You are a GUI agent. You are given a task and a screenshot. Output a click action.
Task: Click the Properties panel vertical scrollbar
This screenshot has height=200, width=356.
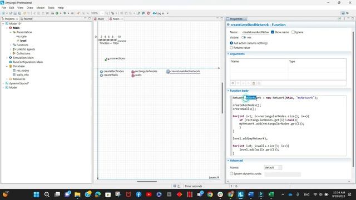353,99
